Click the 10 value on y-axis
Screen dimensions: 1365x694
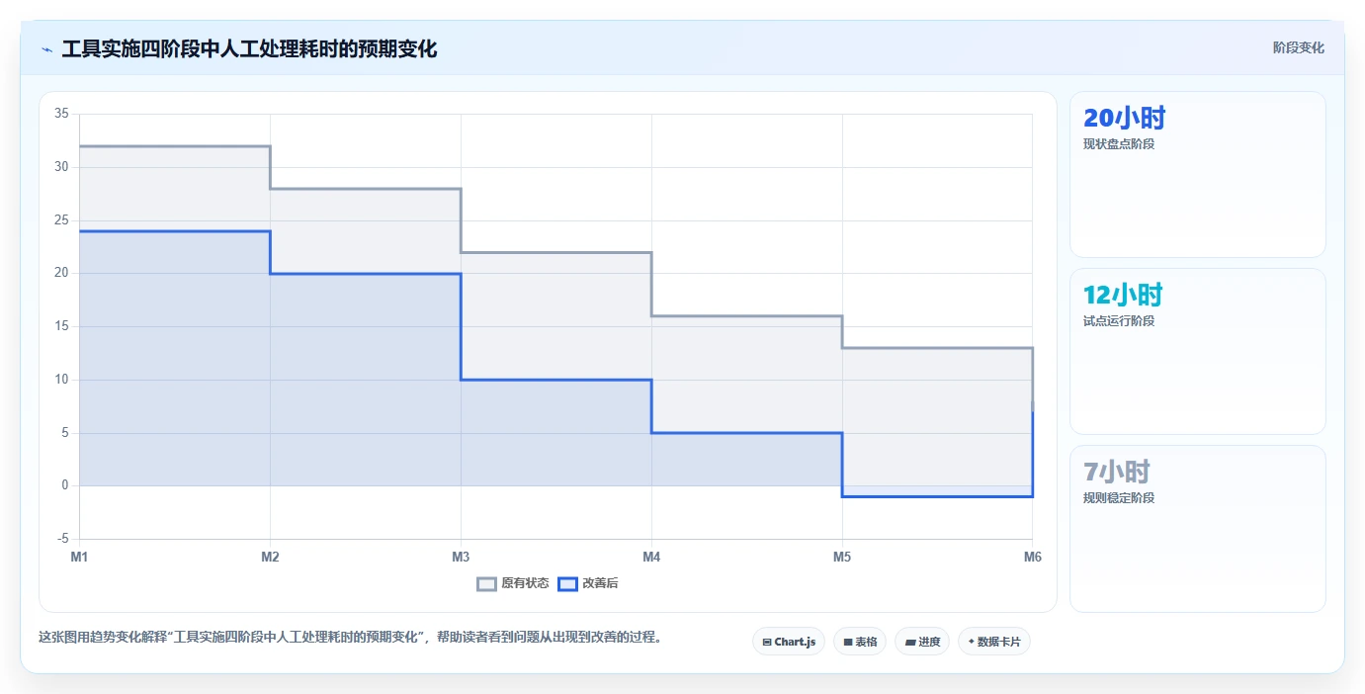pyautogui.click(x=61, y=380)
